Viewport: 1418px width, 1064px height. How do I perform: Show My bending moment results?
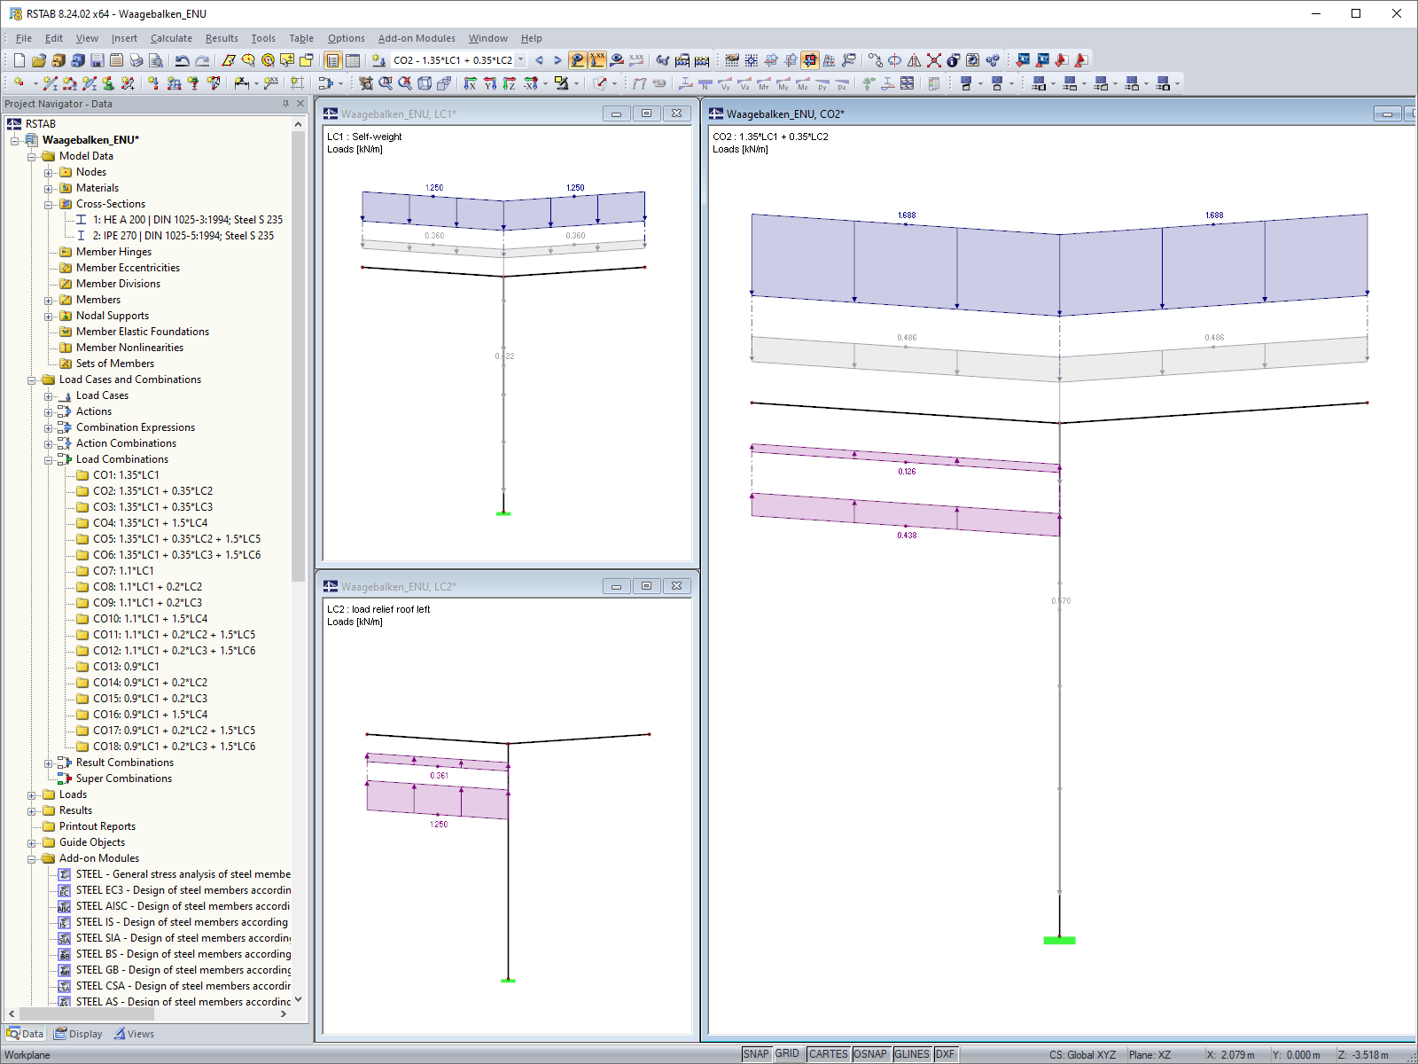click(x=783, y=84)
